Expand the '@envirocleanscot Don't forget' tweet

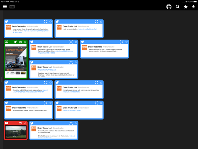pos(122,42)
